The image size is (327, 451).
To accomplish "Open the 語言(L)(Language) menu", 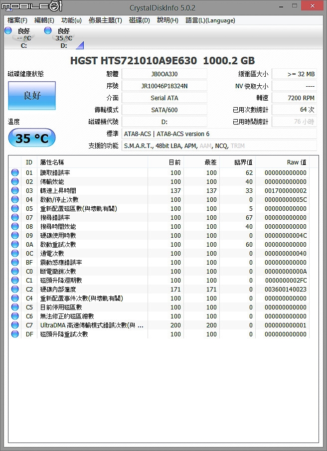I will click(210, 20).
